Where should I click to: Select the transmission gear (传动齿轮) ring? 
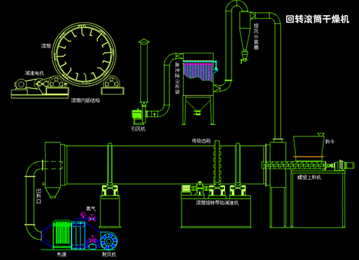(x=217, y=164)
